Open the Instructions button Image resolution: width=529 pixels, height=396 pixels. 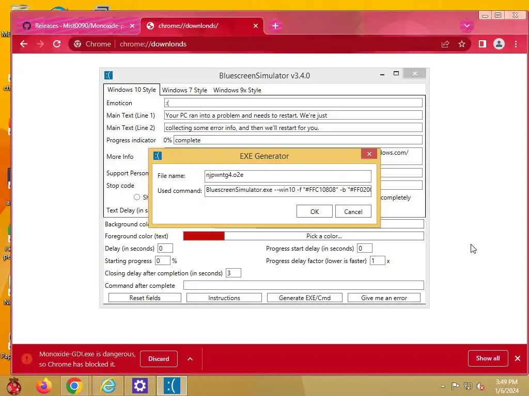224,298
